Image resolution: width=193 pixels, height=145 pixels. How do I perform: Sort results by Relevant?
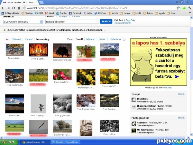point(16,39)
